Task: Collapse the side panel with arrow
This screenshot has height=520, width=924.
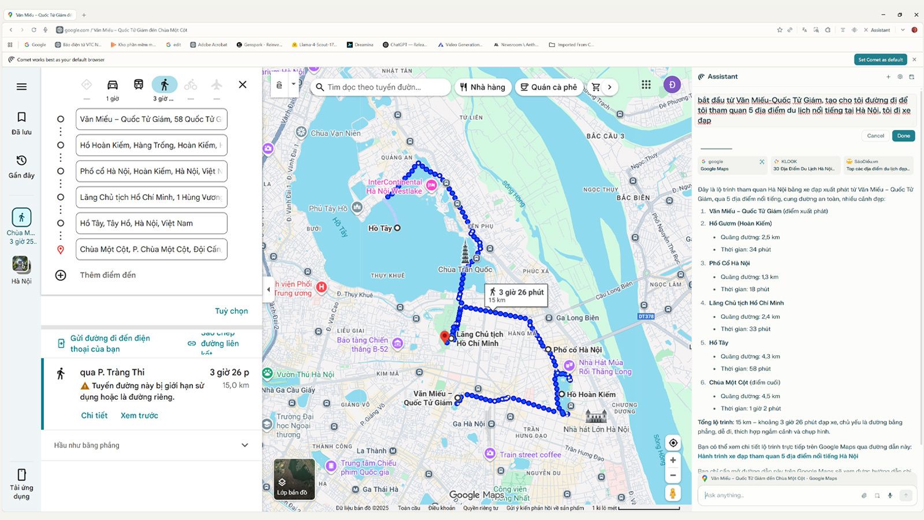Action: [268, 289]
